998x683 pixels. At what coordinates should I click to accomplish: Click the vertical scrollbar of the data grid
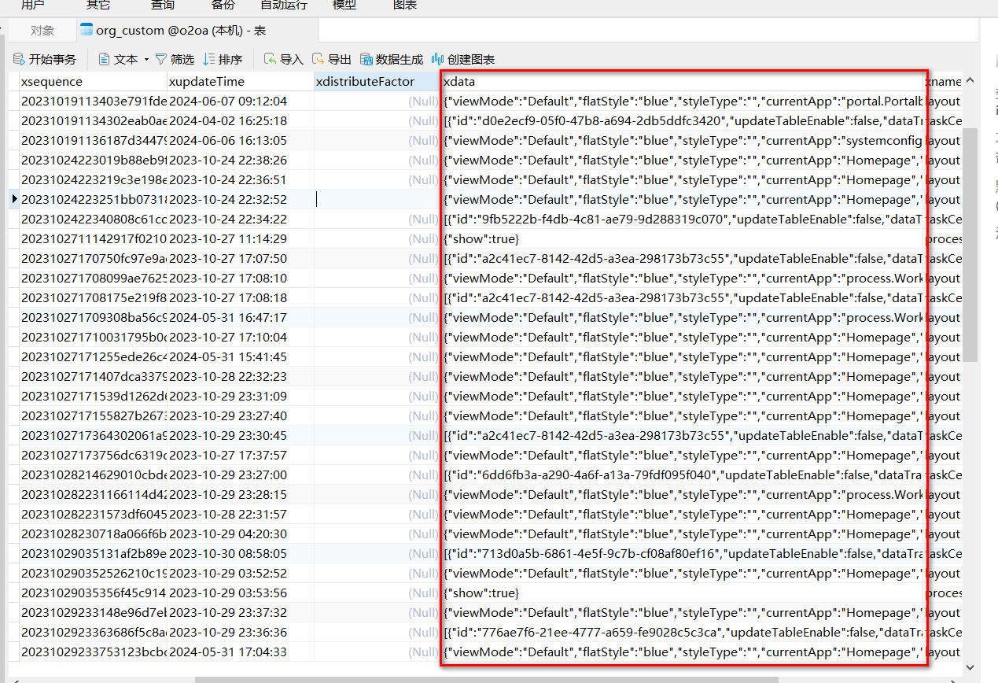tap(970, 244)
